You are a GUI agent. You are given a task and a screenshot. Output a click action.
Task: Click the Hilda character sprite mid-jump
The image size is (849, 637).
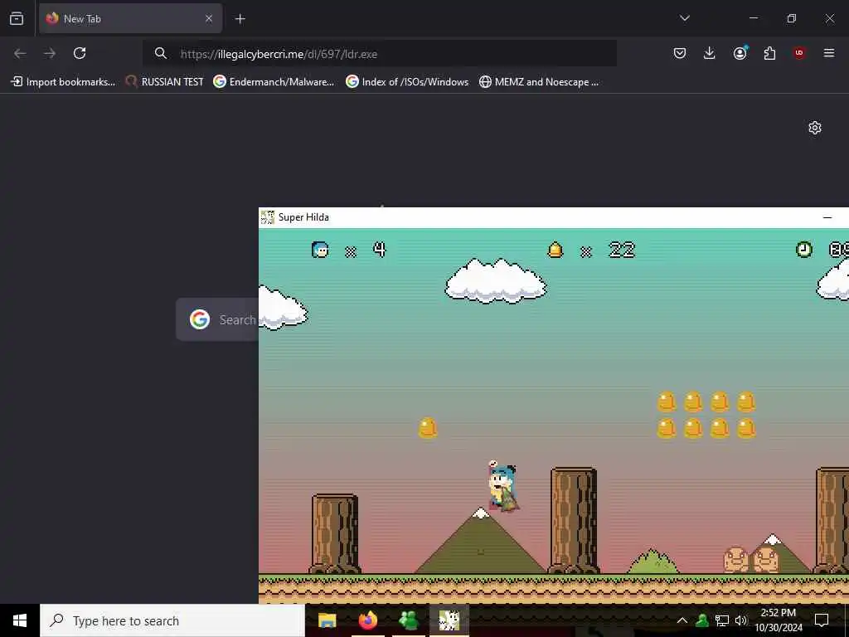pos(503,486)
